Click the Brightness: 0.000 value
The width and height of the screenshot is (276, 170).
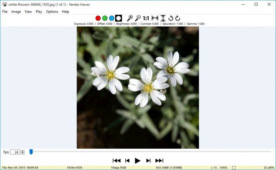(126, 24)
